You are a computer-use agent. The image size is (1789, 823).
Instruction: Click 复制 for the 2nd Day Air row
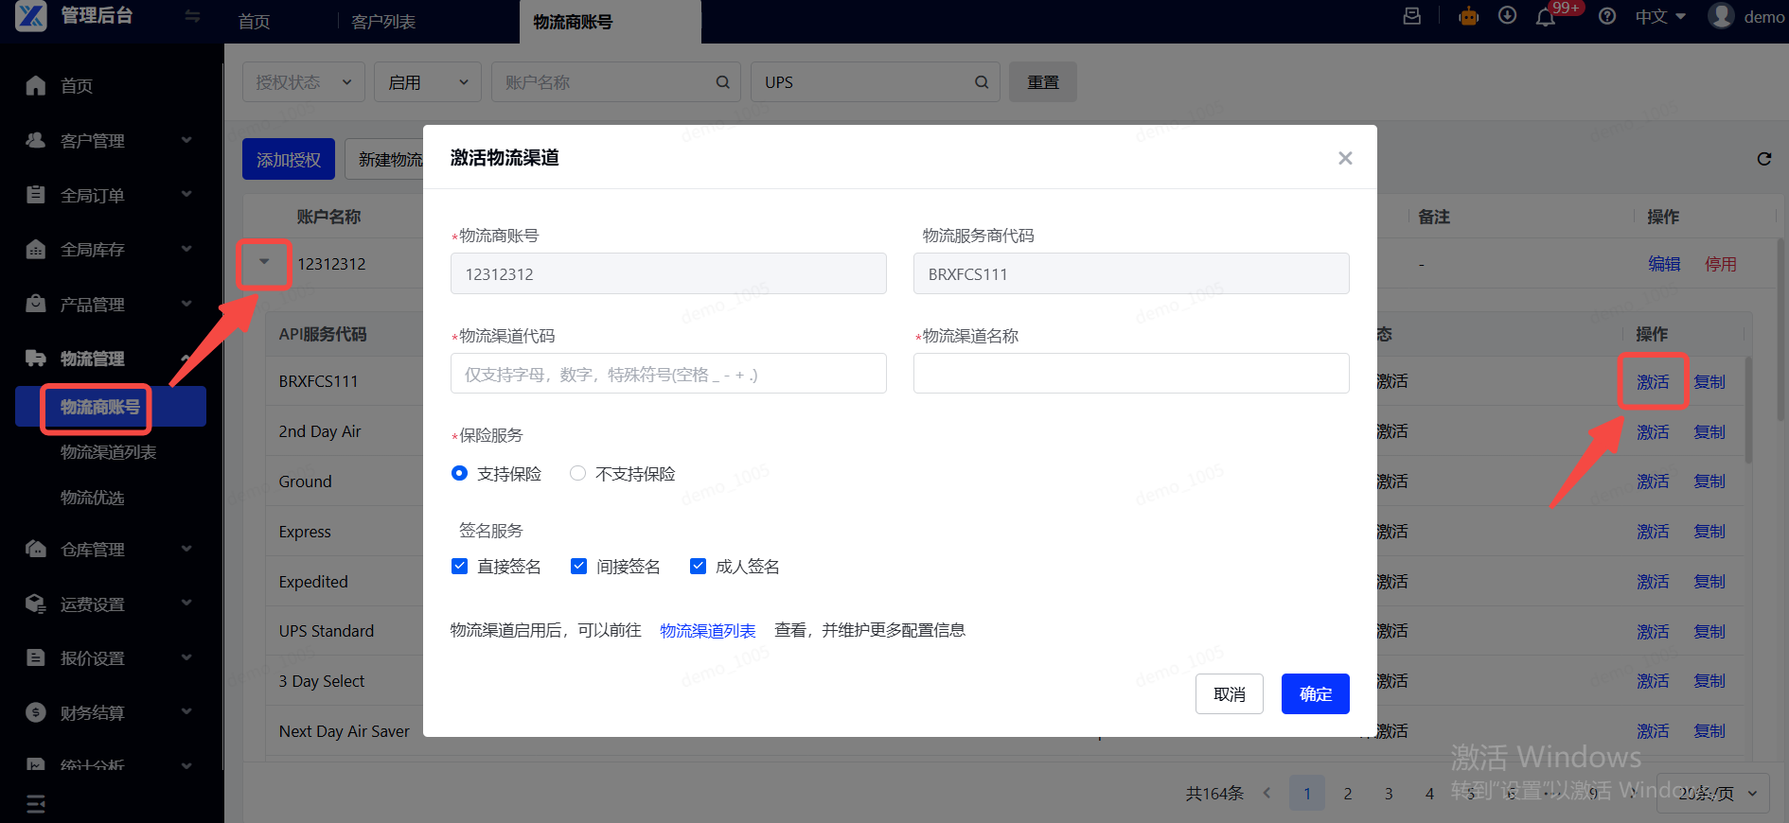1709,432
